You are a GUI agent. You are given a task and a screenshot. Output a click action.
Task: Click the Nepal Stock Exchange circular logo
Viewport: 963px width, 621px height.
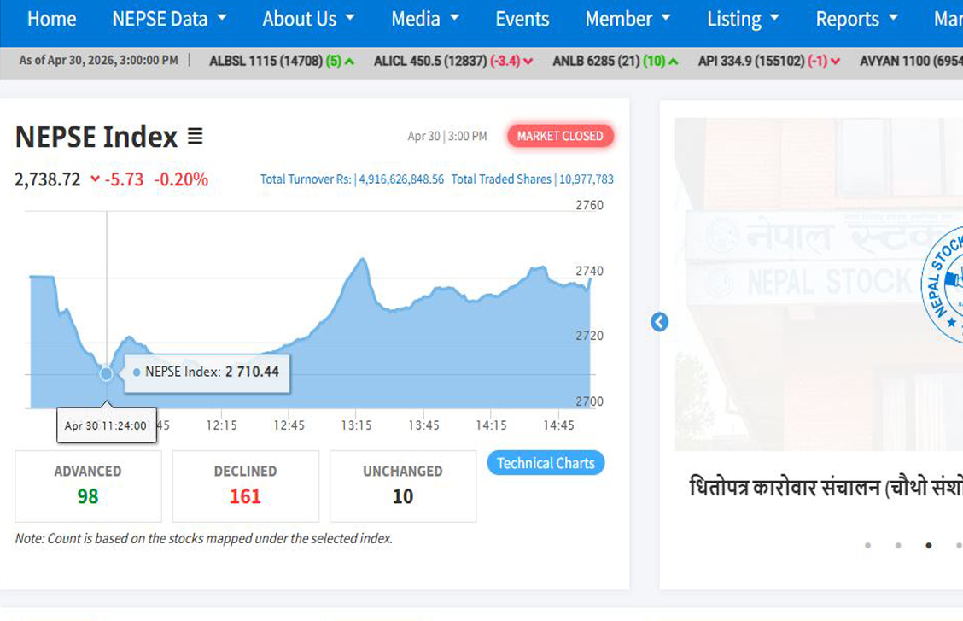[942, 284]
